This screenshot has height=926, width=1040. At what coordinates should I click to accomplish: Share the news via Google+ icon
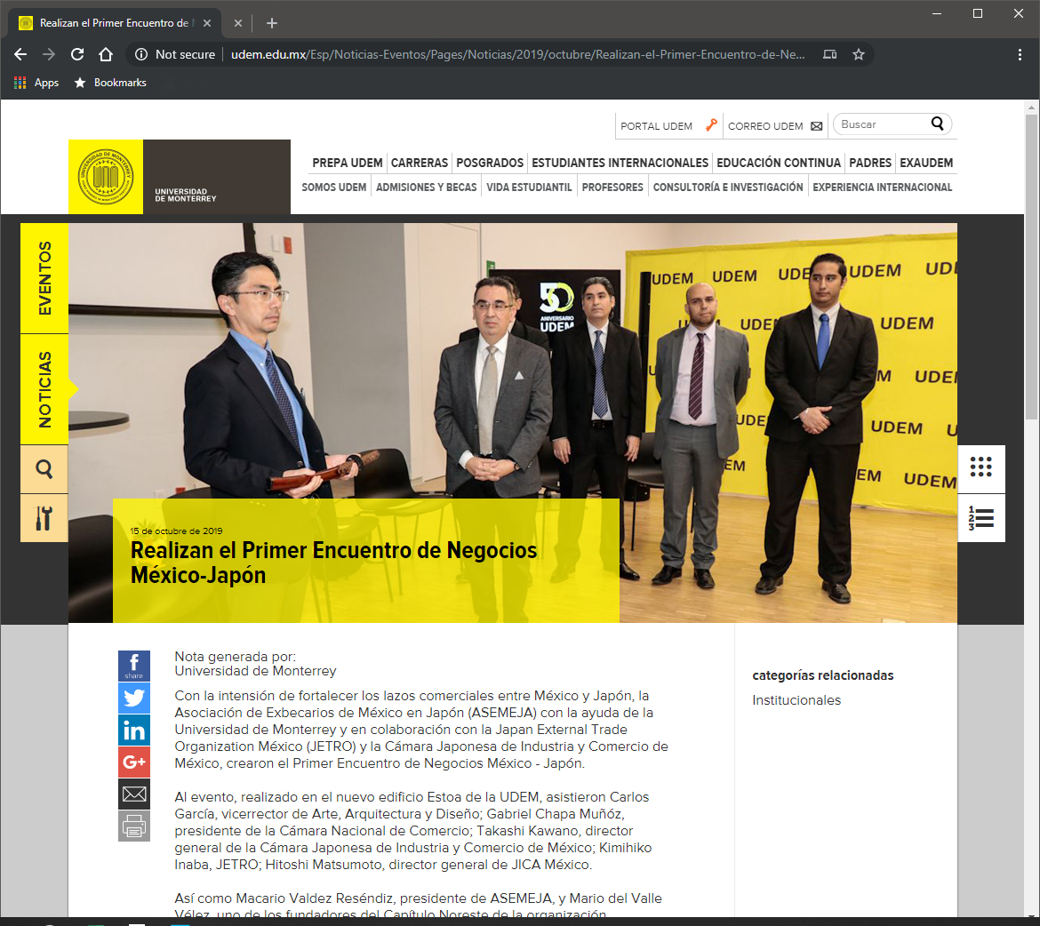coord(134,762)
